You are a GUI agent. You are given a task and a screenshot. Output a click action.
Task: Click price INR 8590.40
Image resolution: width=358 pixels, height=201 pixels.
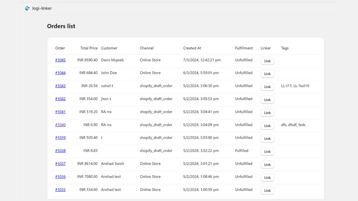[87, 60]
